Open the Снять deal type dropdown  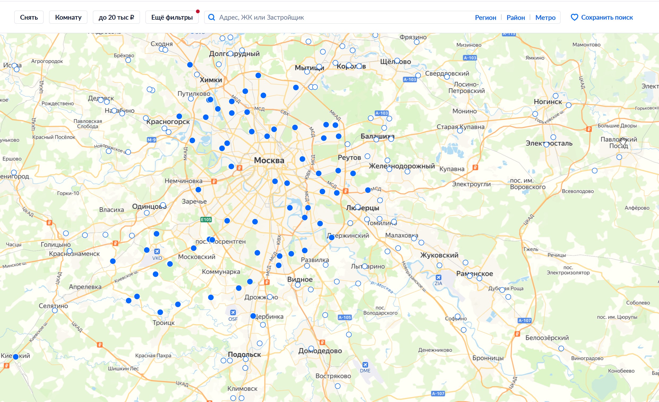[x=29, y=17]
